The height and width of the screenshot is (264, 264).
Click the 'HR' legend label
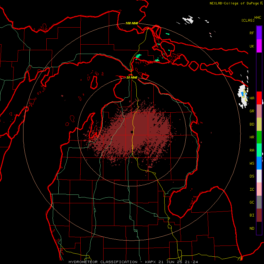(252, 137)
